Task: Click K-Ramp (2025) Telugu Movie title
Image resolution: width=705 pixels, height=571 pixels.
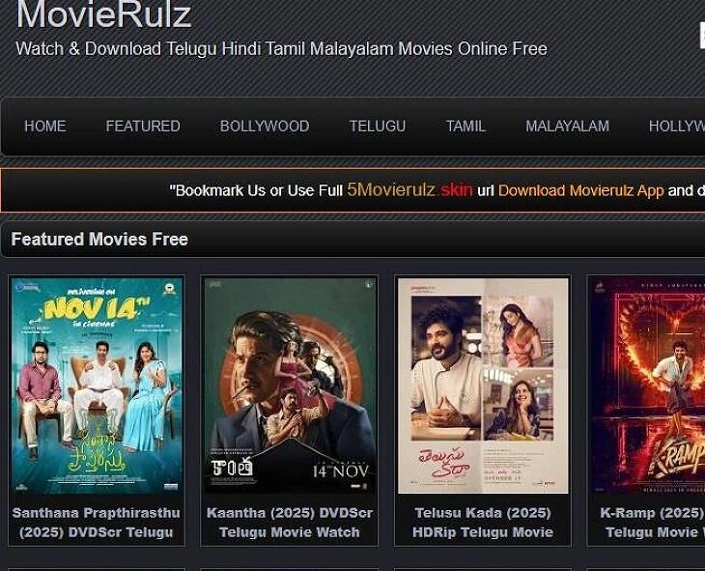Action: click(x=653, y=523)
